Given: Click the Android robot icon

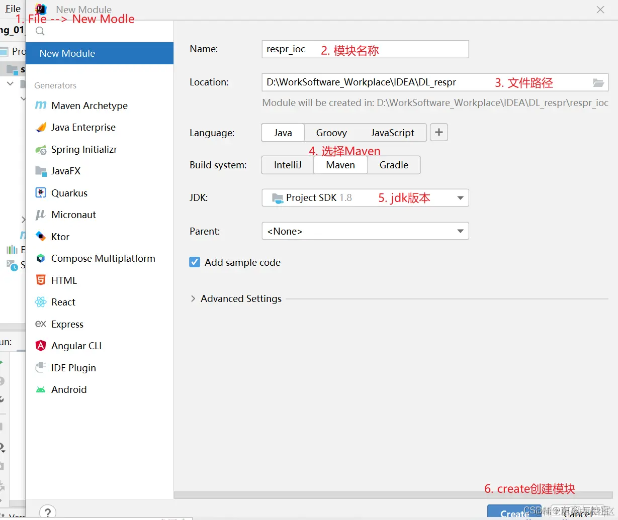Looking at the screenshot, I should click(x=41, y=389).
